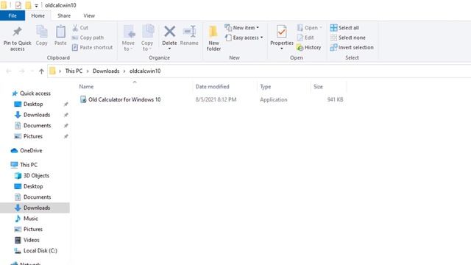
Task: Open Desktop under This PC
Action: (33, 186)
